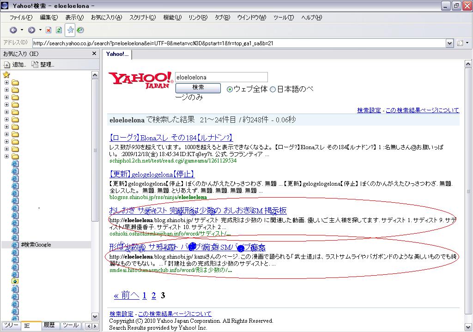
Task: Expand the topmost folder in favorites tree
Action: [x=6, y=82]
